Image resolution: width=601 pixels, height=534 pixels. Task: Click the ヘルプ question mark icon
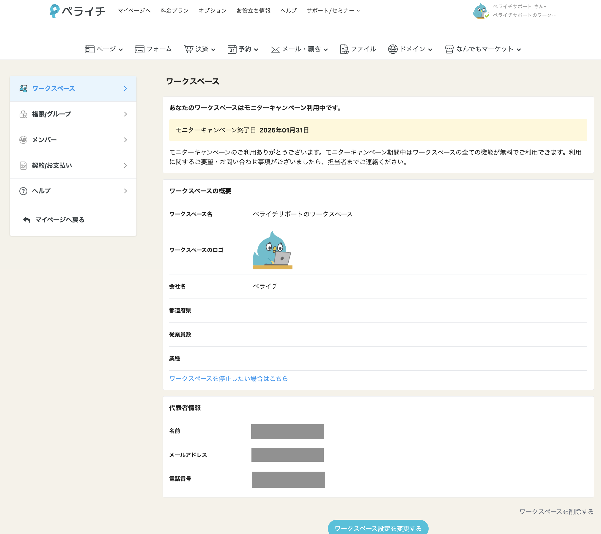coord(23,191)
